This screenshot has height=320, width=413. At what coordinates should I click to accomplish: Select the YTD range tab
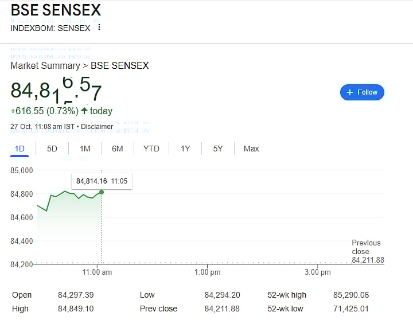click(x=151, y=149)
